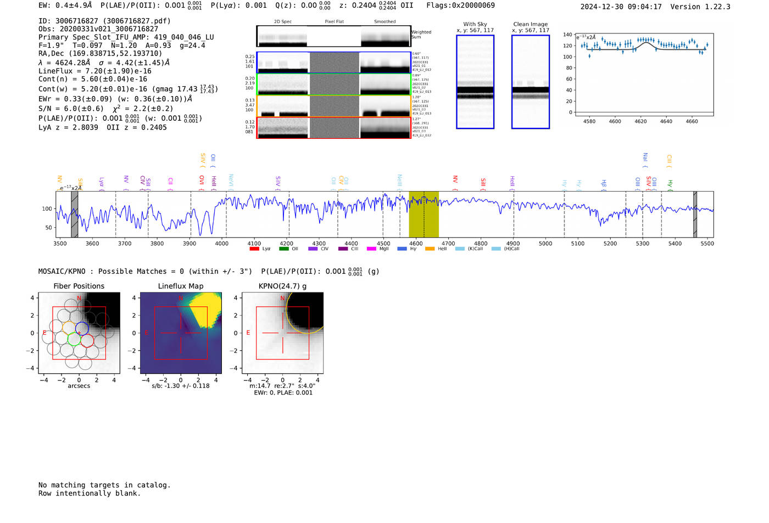Image resolution: width=769 pixels, height=523 pixels.
Task: Click the orange fiber circle in Fiber Positions
Action: tap(69, 328)
